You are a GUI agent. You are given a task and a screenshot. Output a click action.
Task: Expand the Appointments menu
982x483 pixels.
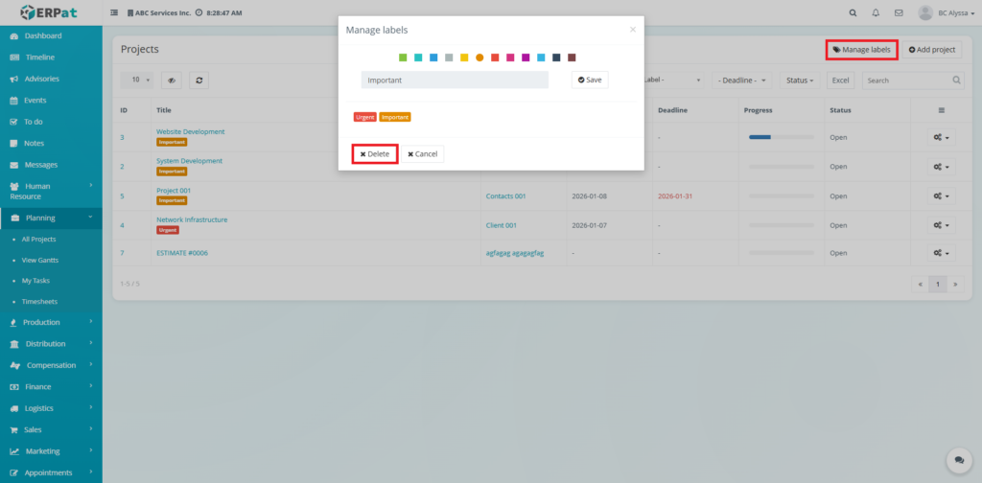(x=51, y=472)
